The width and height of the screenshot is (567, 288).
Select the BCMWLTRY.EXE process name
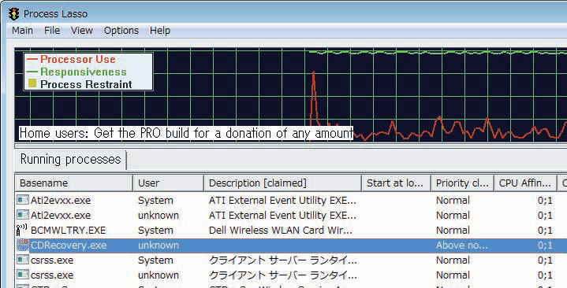pyautogui.click(x=68, y=231)
